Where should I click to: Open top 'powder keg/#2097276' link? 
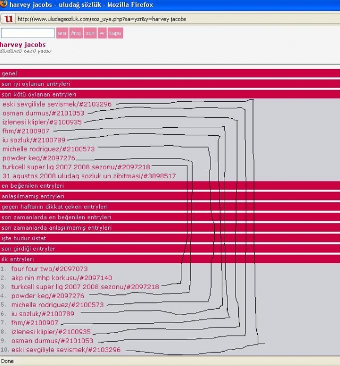pyautogui.click(x=39, y=158)
